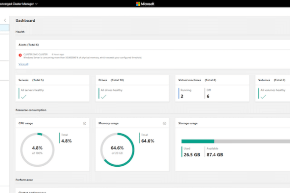Image resolution: width=290 pixels, height=193 pixels.
Task: Click the CLUSTER SME-CLUSTER alert label
Action: (x=36, y=54)
